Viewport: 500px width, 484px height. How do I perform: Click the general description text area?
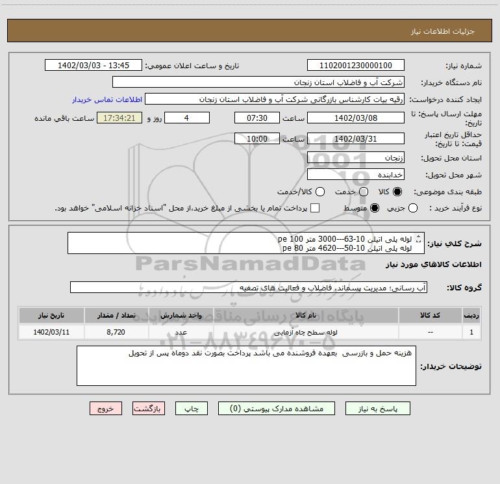point(246,243)
